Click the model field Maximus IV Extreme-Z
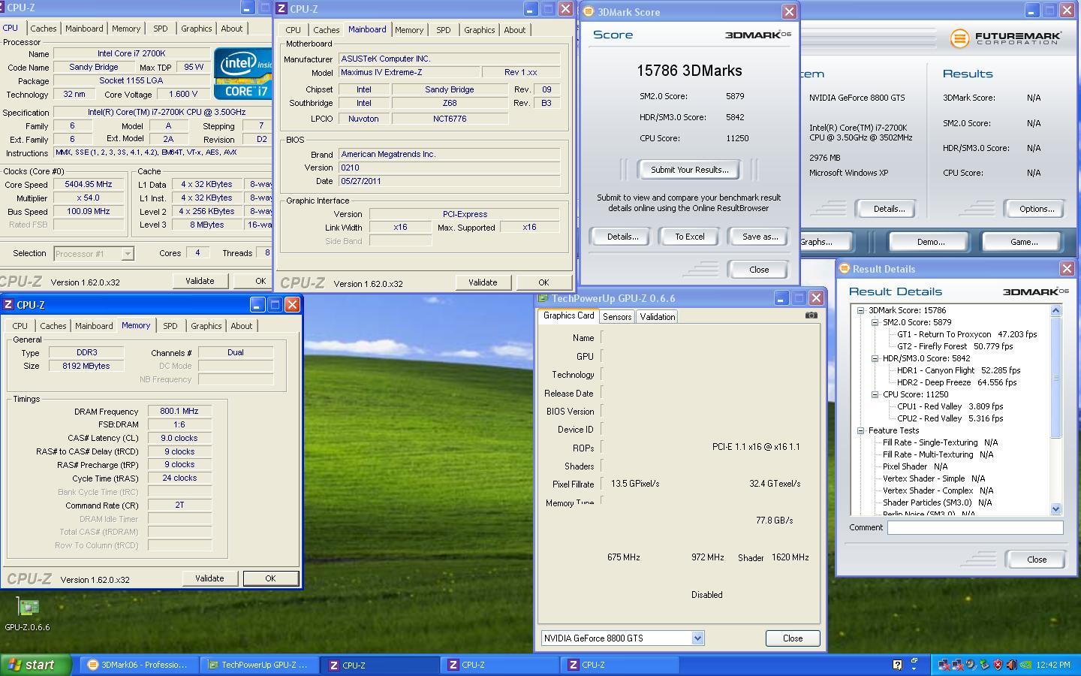This screenshot has height=676, width=1081. coord(408,73)
